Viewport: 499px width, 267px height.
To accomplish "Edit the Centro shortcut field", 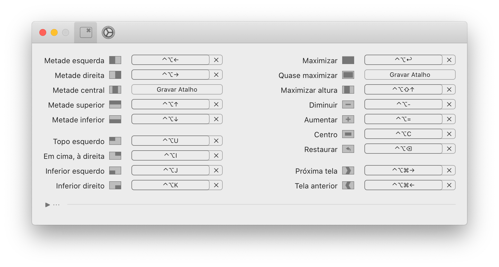I will pyautogui.click(x=403, y=134).
